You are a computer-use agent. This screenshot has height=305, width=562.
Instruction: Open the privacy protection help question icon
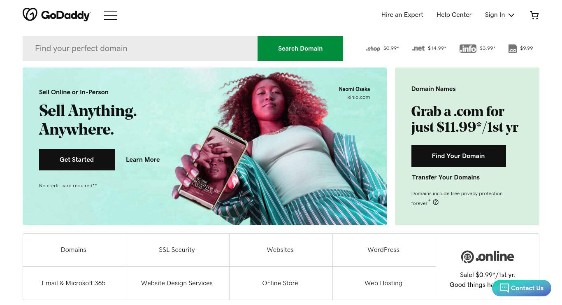(436, 202)
